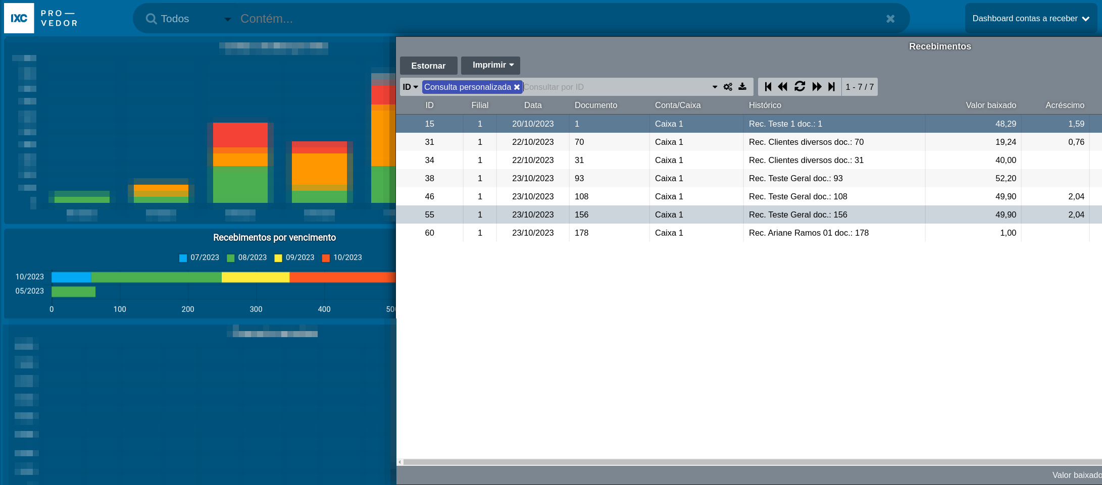The image size is (1102, 485).
Task: Select row Rec. Teste Geral doc.: 108
Action: click(x=749, y=196)
